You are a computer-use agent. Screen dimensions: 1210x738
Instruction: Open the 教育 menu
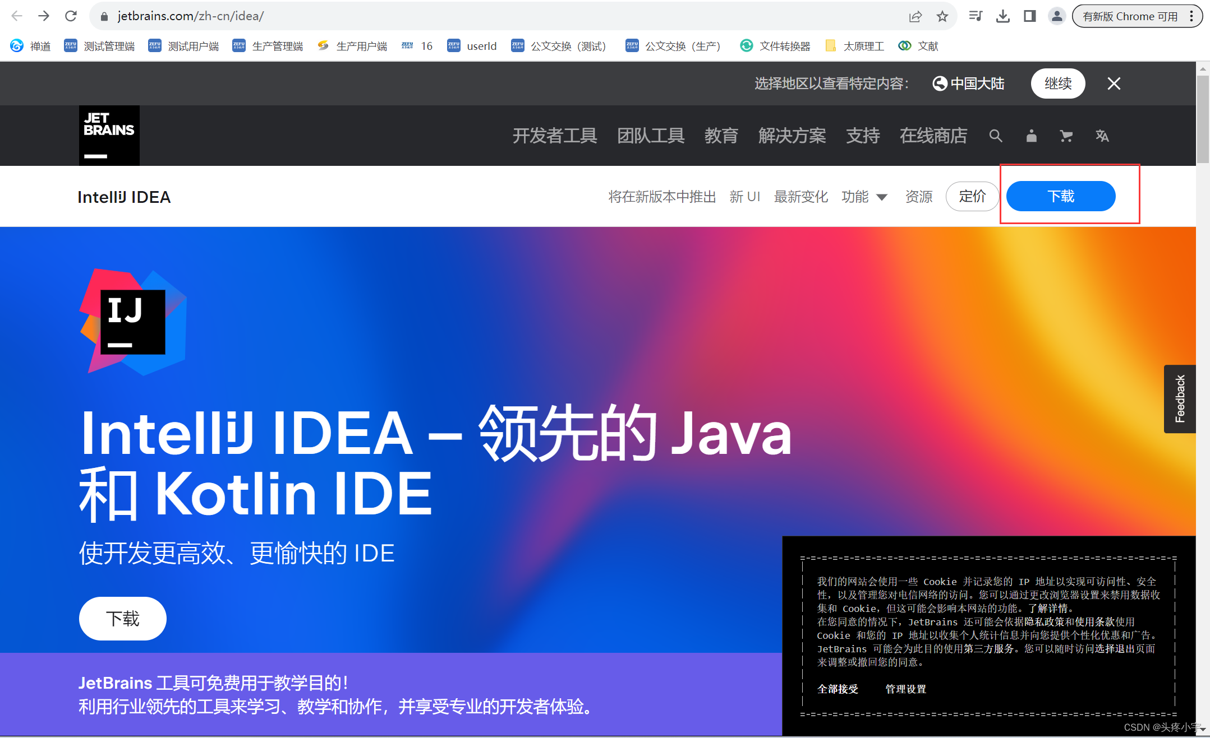click(721, 136)
